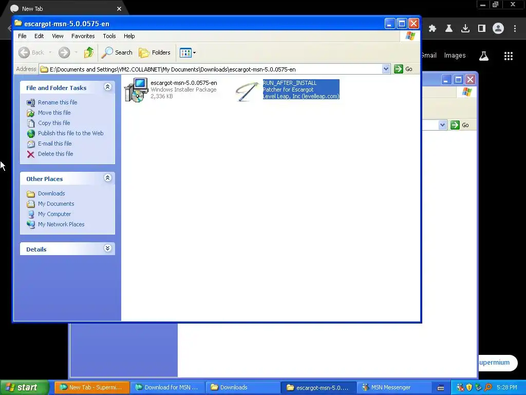Expand the Details panel

107,248
